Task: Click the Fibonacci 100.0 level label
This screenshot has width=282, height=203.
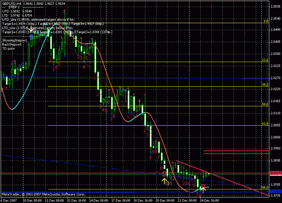Action: point(264,187)
